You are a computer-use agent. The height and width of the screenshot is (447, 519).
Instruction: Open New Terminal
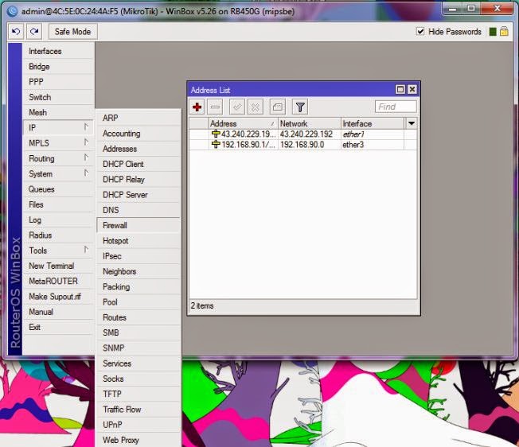pyautogui.click(x=58, y=266)
